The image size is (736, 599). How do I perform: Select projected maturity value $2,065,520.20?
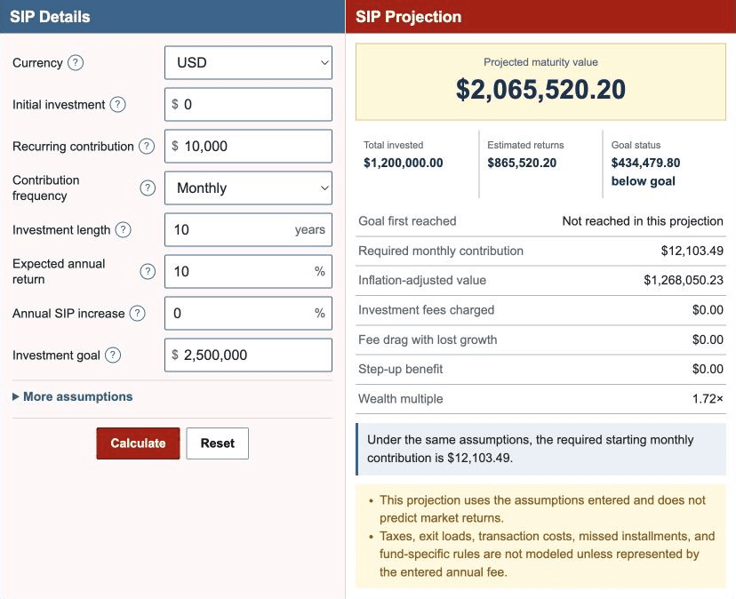(540, 89)
